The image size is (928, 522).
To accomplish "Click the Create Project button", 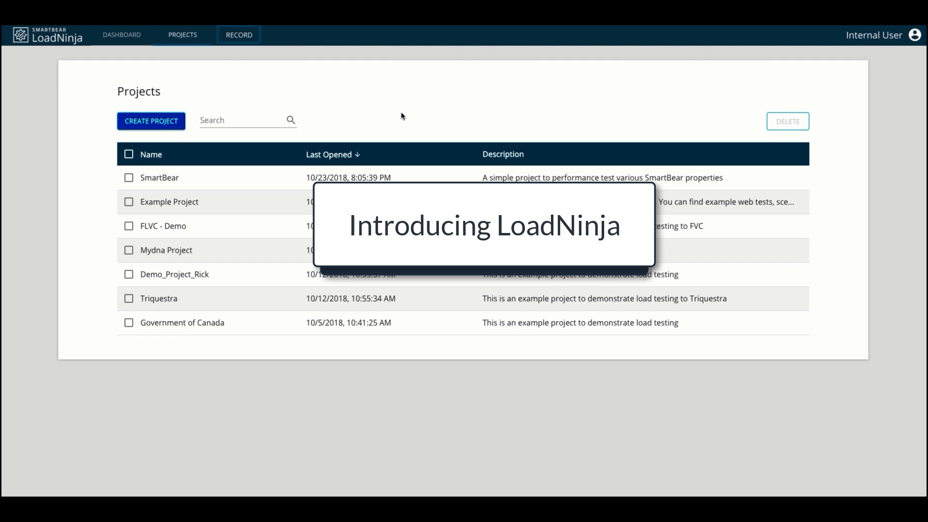I will click(x=151, y=121).
